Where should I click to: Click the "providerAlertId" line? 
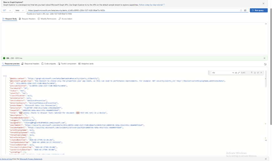(38, 86)
